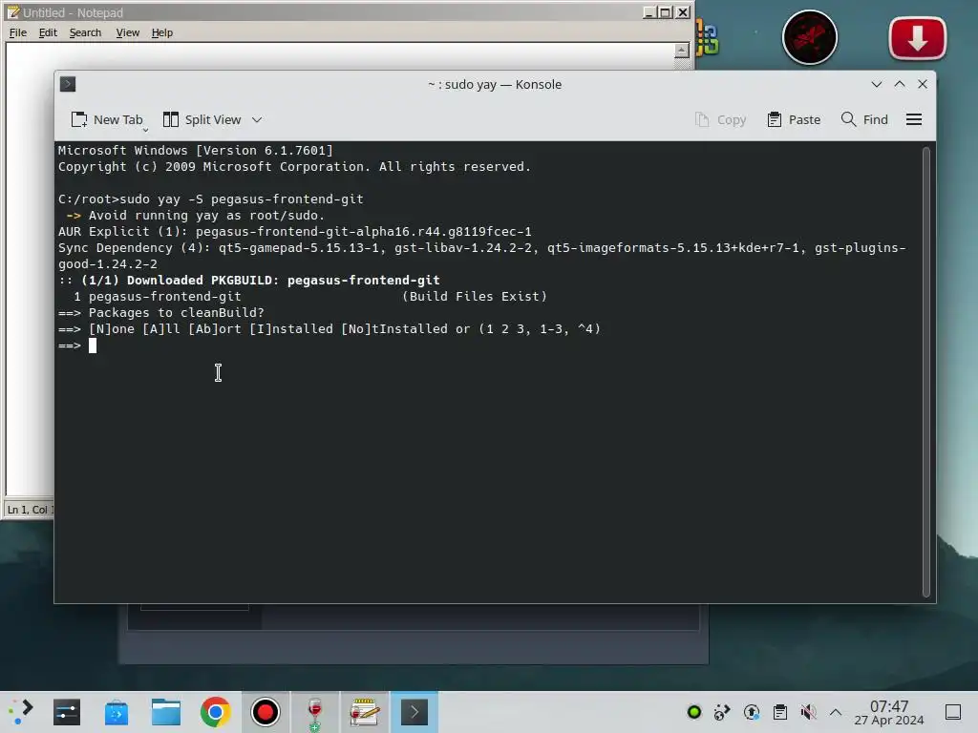Image resolution: width=978 pixels, height=733 pixels.
Task: Open the round dark red desktop icon
Action: click(x=810, y=37)
